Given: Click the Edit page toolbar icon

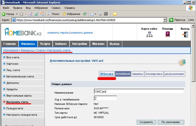Looking at the screenshot, I should pos(106,14).
